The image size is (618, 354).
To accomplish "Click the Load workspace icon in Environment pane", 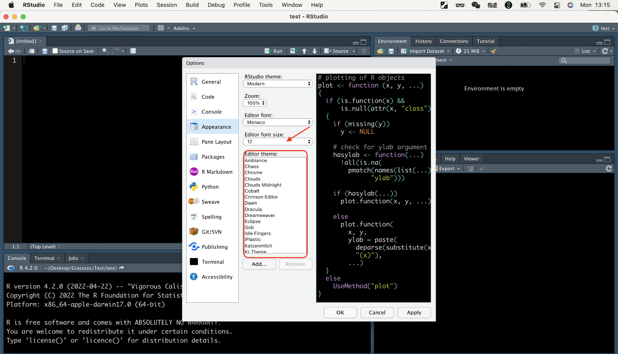I will coord(380,51).
